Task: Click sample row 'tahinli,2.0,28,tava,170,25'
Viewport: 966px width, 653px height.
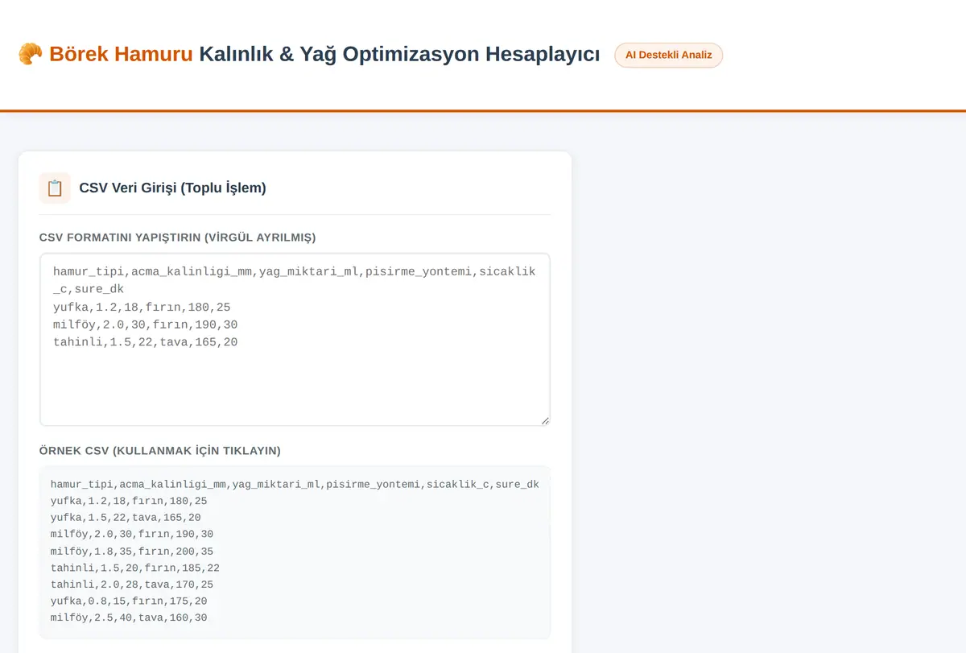Action: (x=131, y=585)
